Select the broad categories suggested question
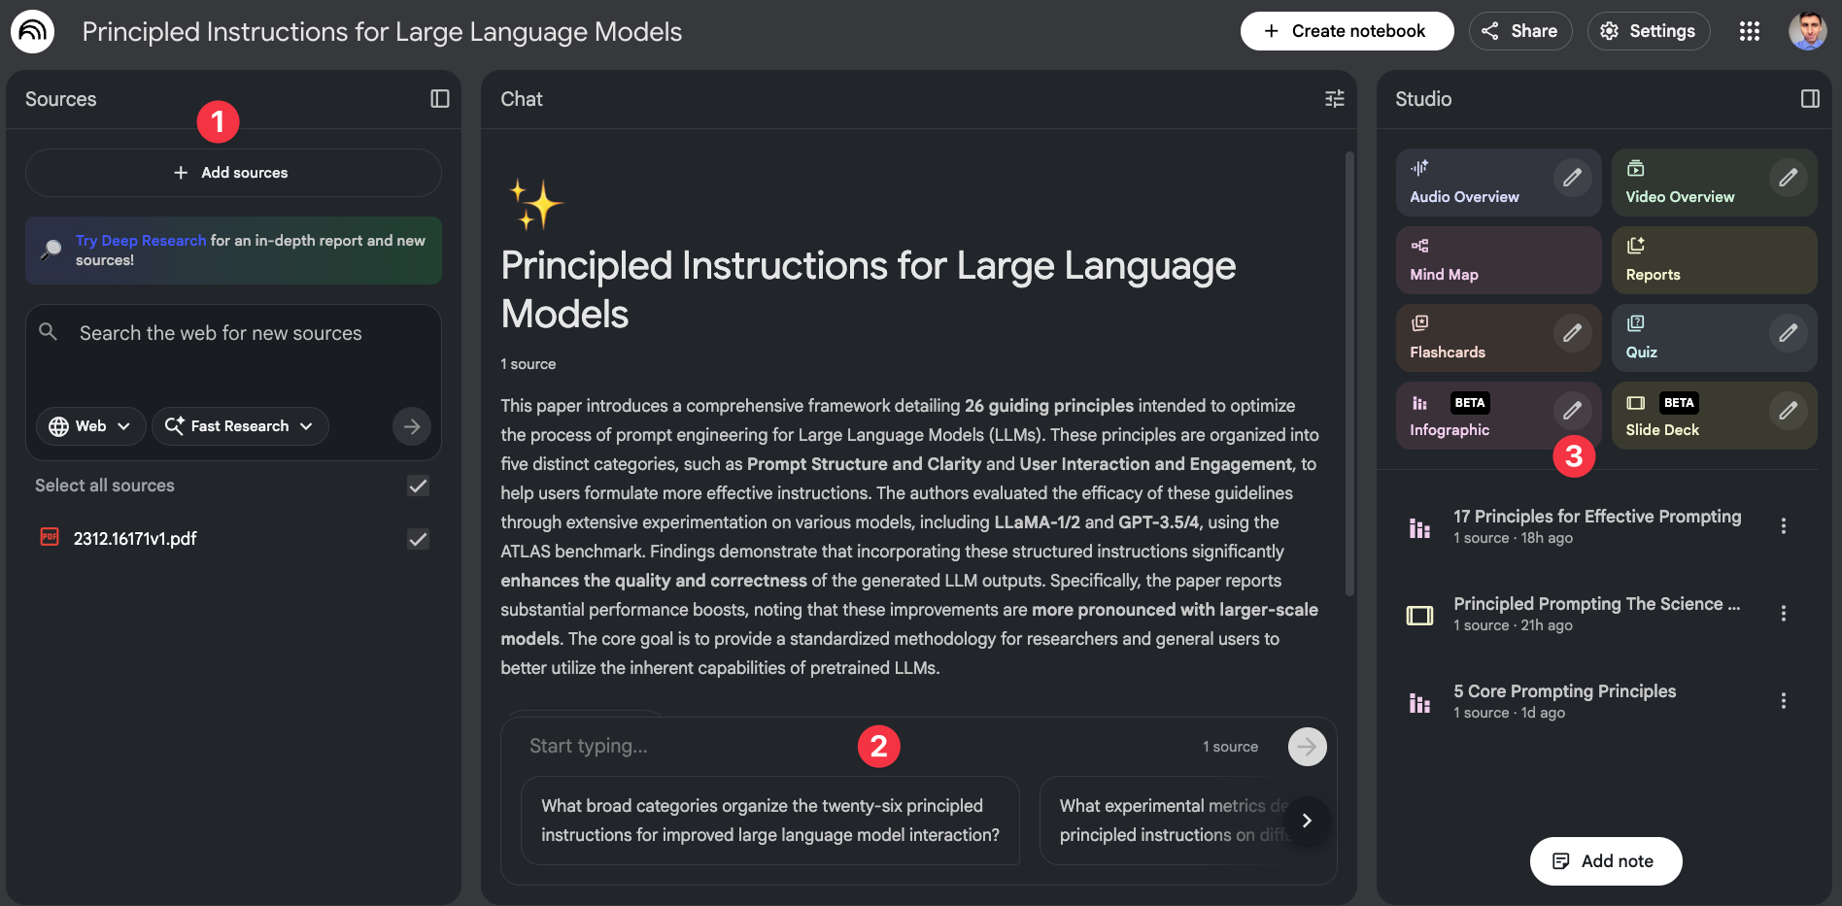Screen dimensions: 1842x906 point(770,821)
